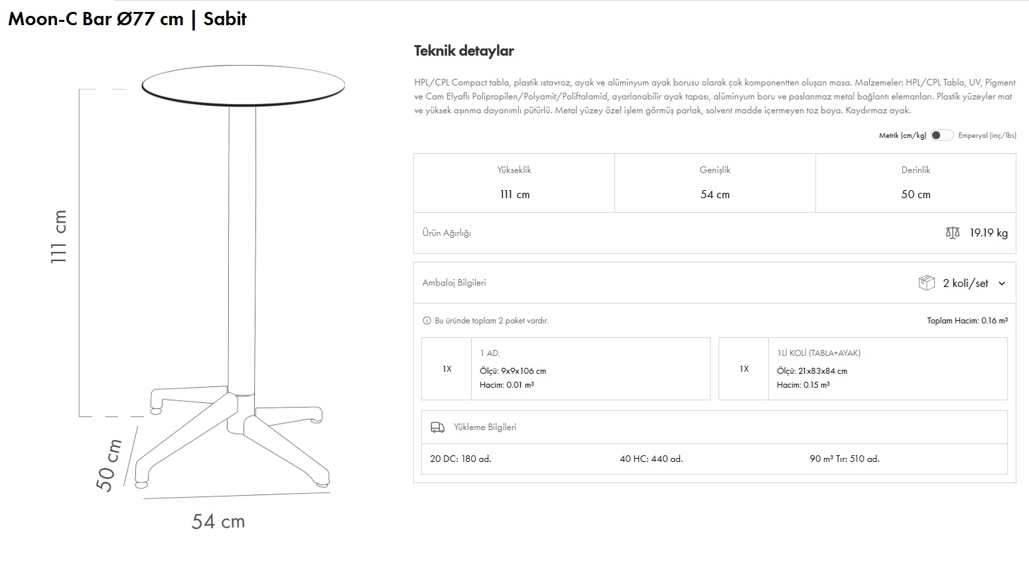The width and height of the screenshot is (1029, 564).
Task: Toggle the metric/imperial unit switch
Action: click(941, 135)
